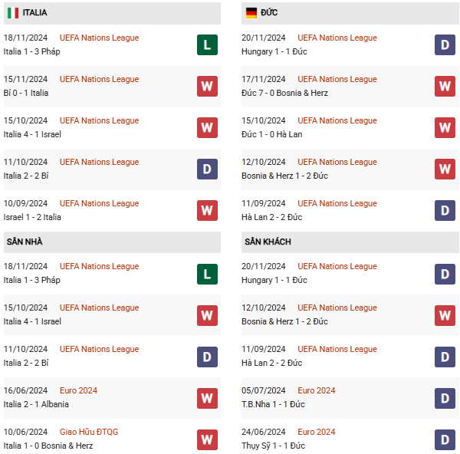Click the L badge for Italia 1 - 3 Pháp under ITALIA header
Viewport: 460px width, 454px height.
[x=207, y=45]
